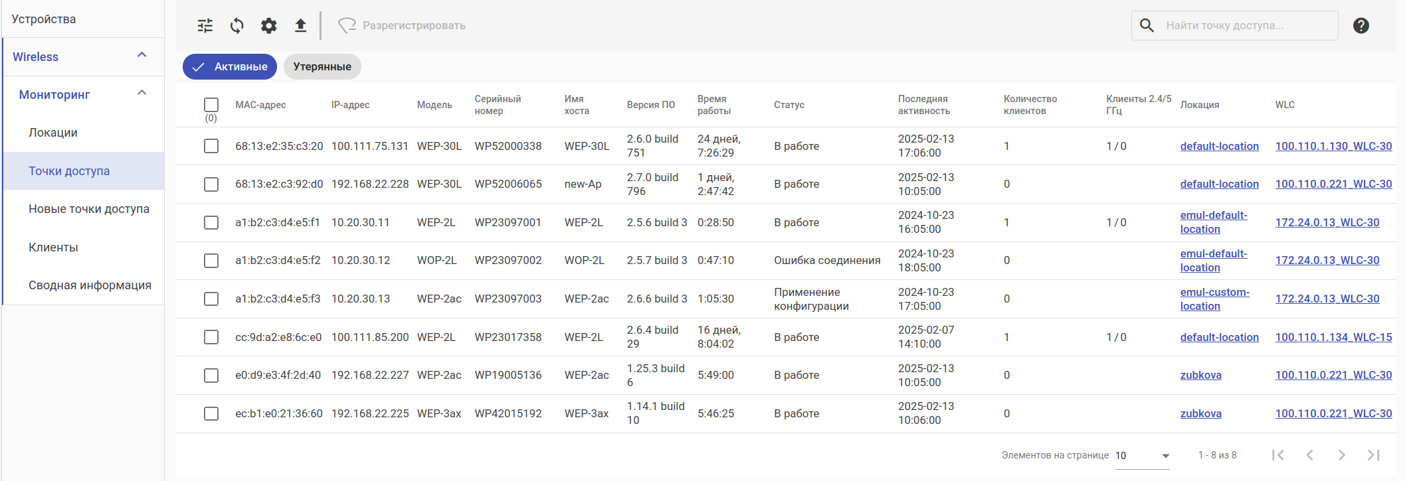Collapse the Wireless section chevron
This screenshot has width=1405, height=481.
pos(141,56)
